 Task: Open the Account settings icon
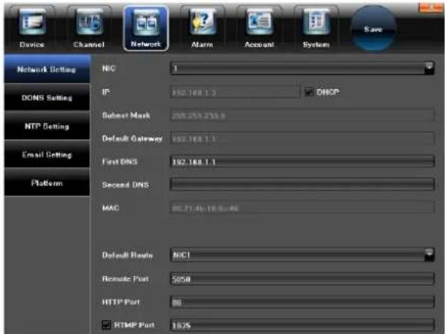[259, 28]
